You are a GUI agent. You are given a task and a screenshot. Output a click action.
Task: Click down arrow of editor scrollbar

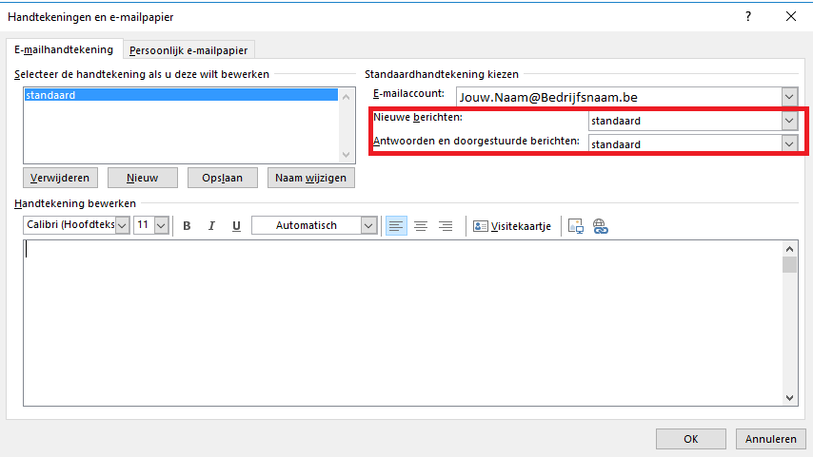pos(789,397)
